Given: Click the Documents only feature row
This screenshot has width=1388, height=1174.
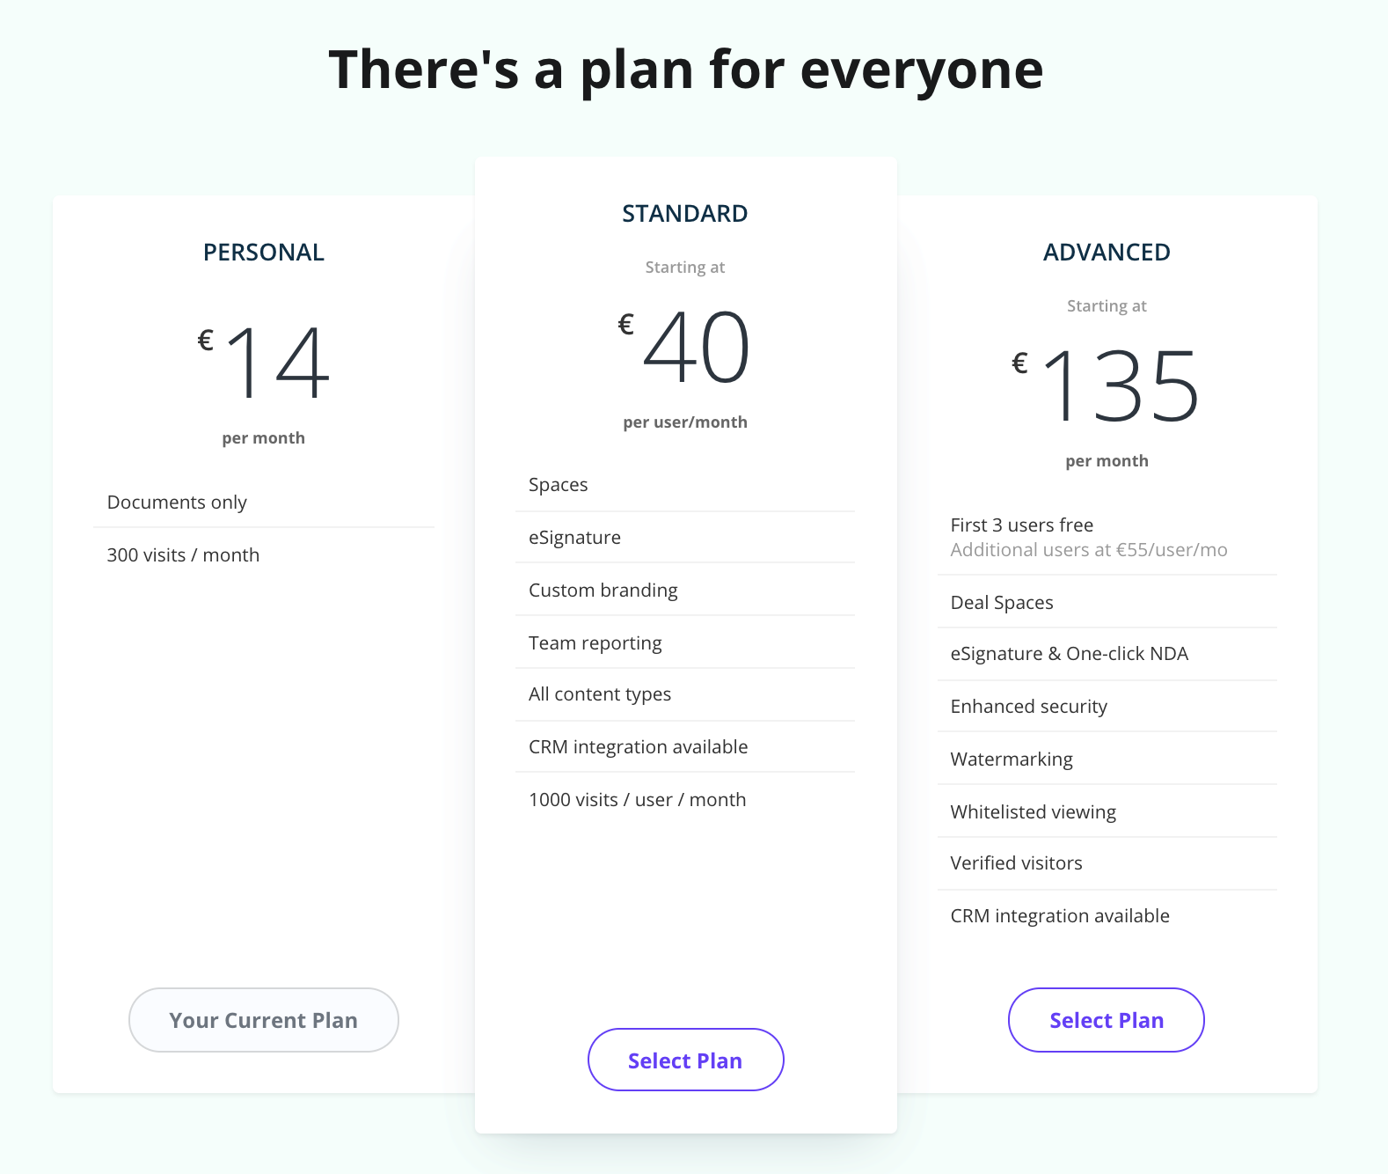Looking at the screenshot, I should click(264, 502).
